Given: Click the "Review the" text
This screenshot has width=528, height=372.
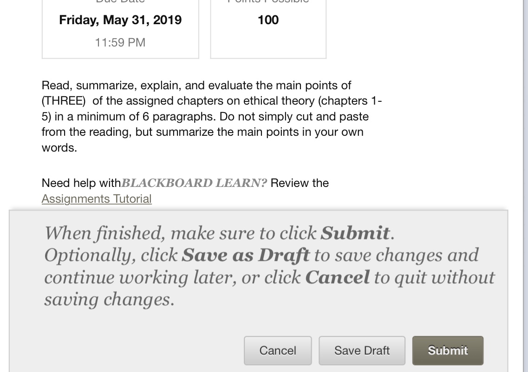Looking at the screenshot, I should [300, 183].
